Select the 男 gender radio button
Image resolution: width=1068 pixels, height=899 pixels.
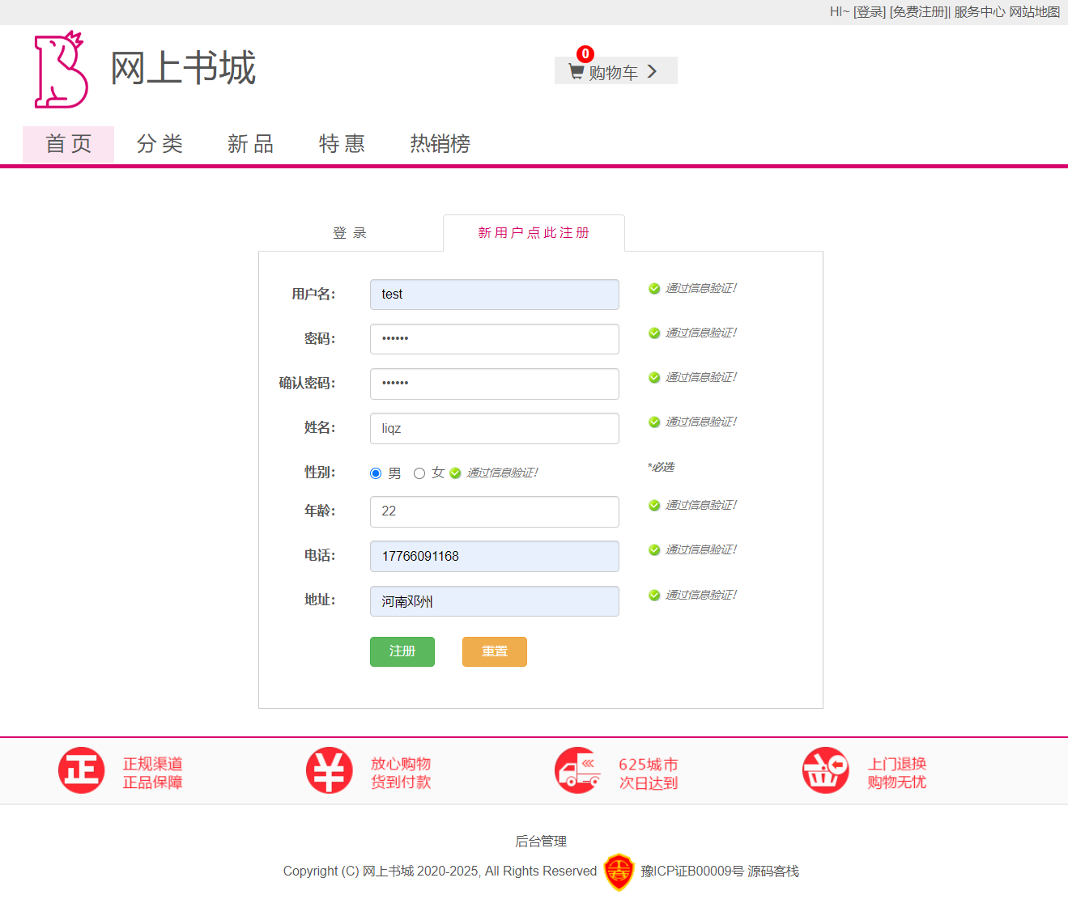tap(376, 473)
